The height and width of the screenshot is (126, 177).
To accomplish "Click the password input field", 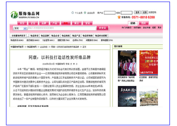I will click(126, 13).
